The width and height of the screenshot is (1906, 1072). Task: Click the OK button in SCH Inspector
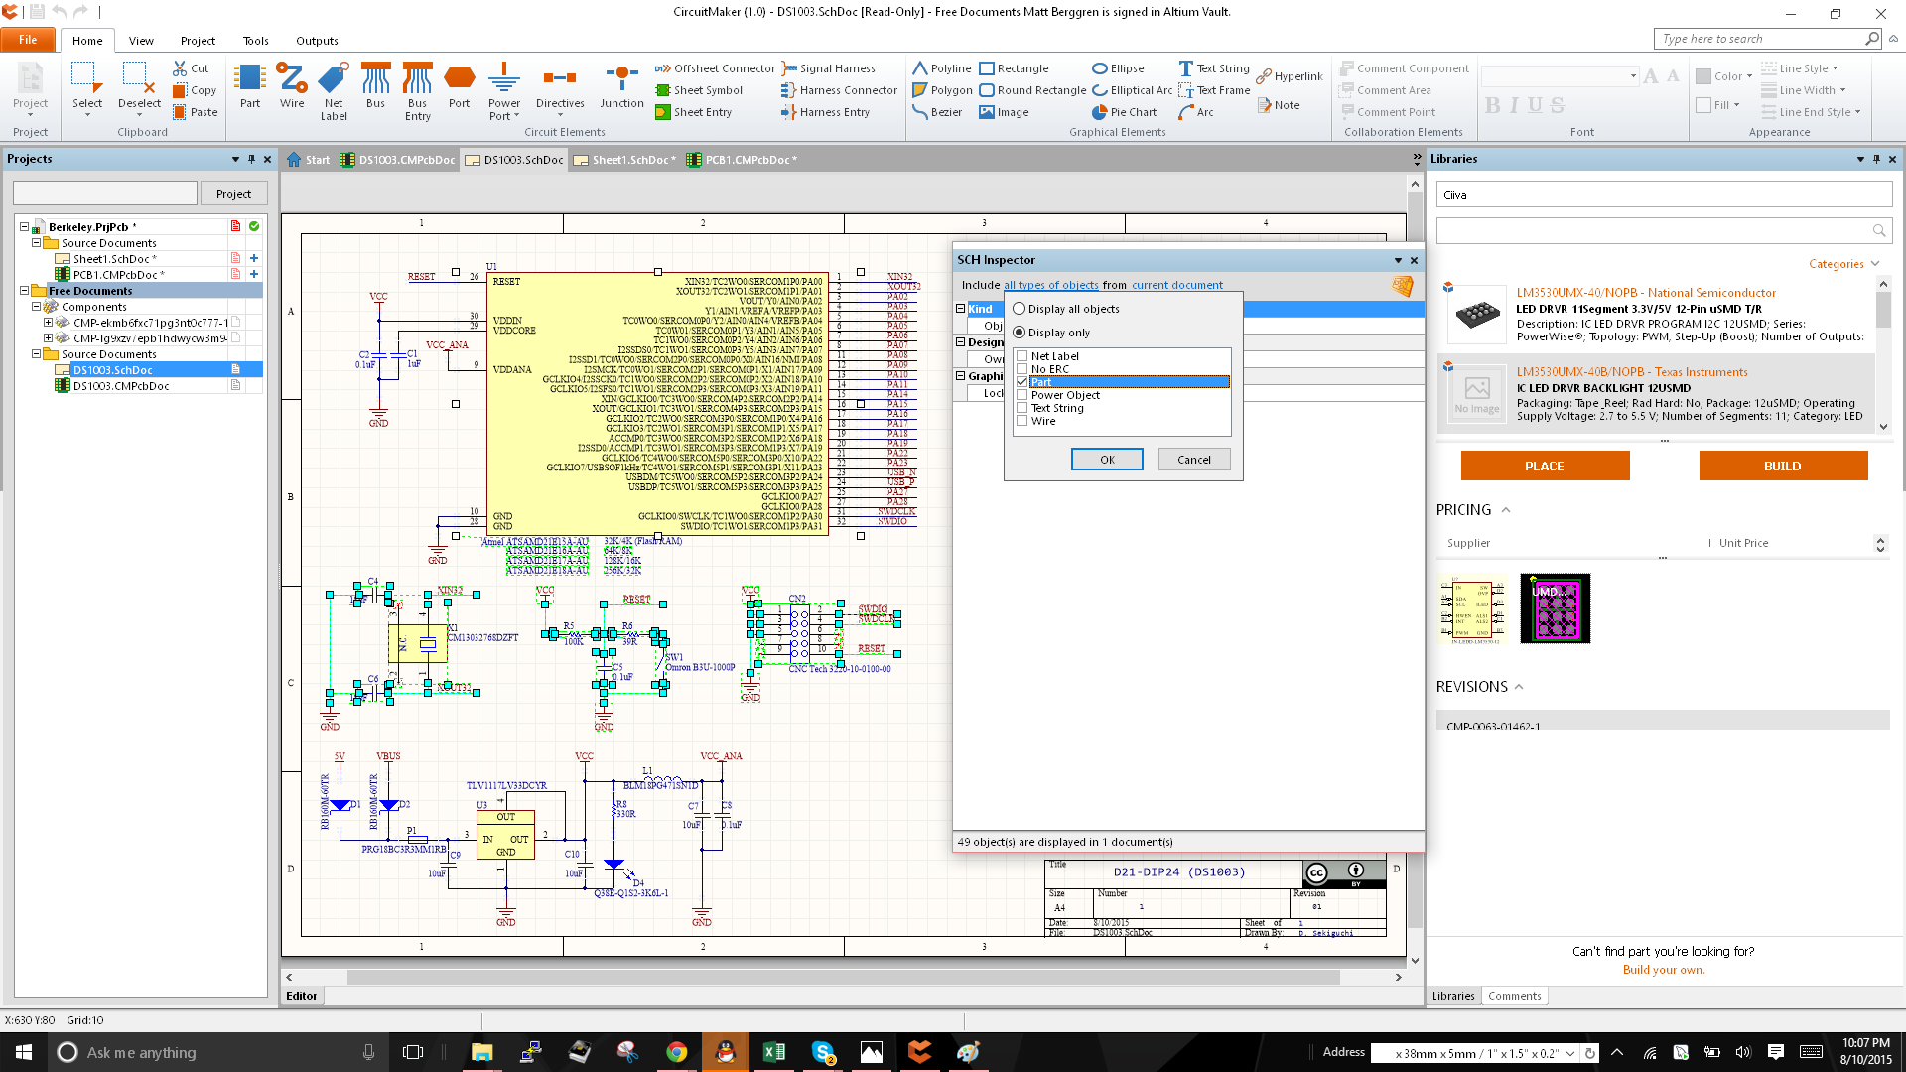(x=1106, y=459)
